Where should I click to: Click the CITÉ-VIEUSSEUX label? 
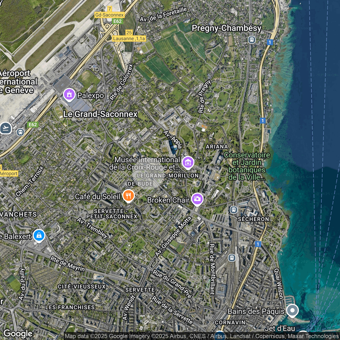pos(82,287)
